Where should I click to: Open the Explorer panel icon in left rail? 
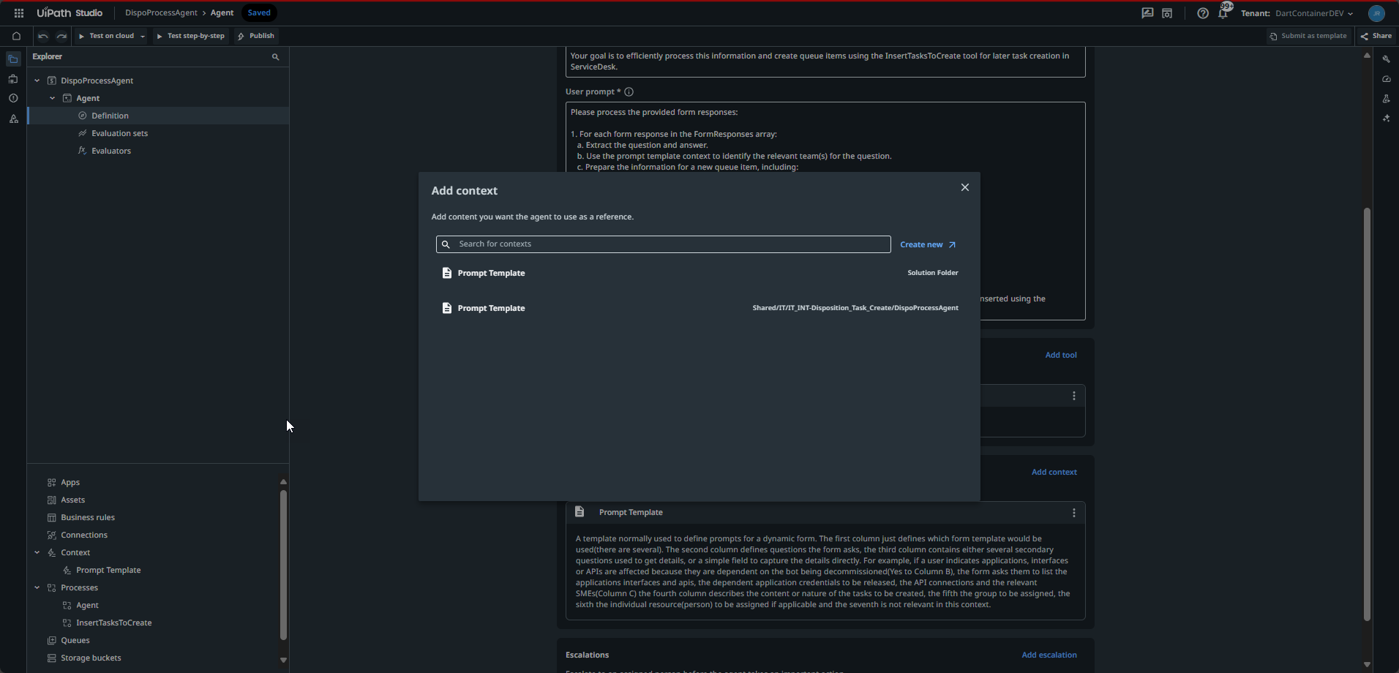click(x=13, y=59)
